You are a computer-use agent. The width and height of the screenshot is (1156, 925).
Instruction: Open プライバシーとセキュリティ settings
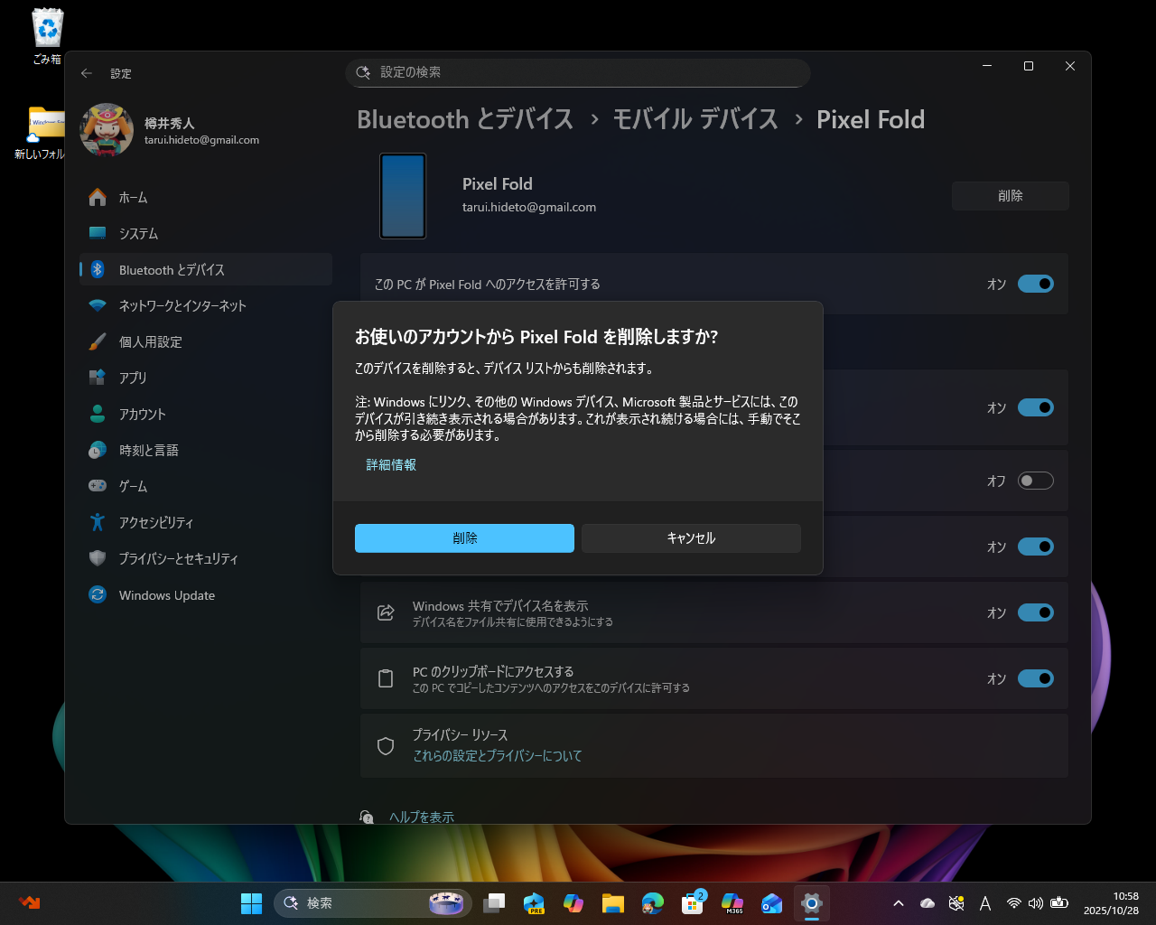206,558
